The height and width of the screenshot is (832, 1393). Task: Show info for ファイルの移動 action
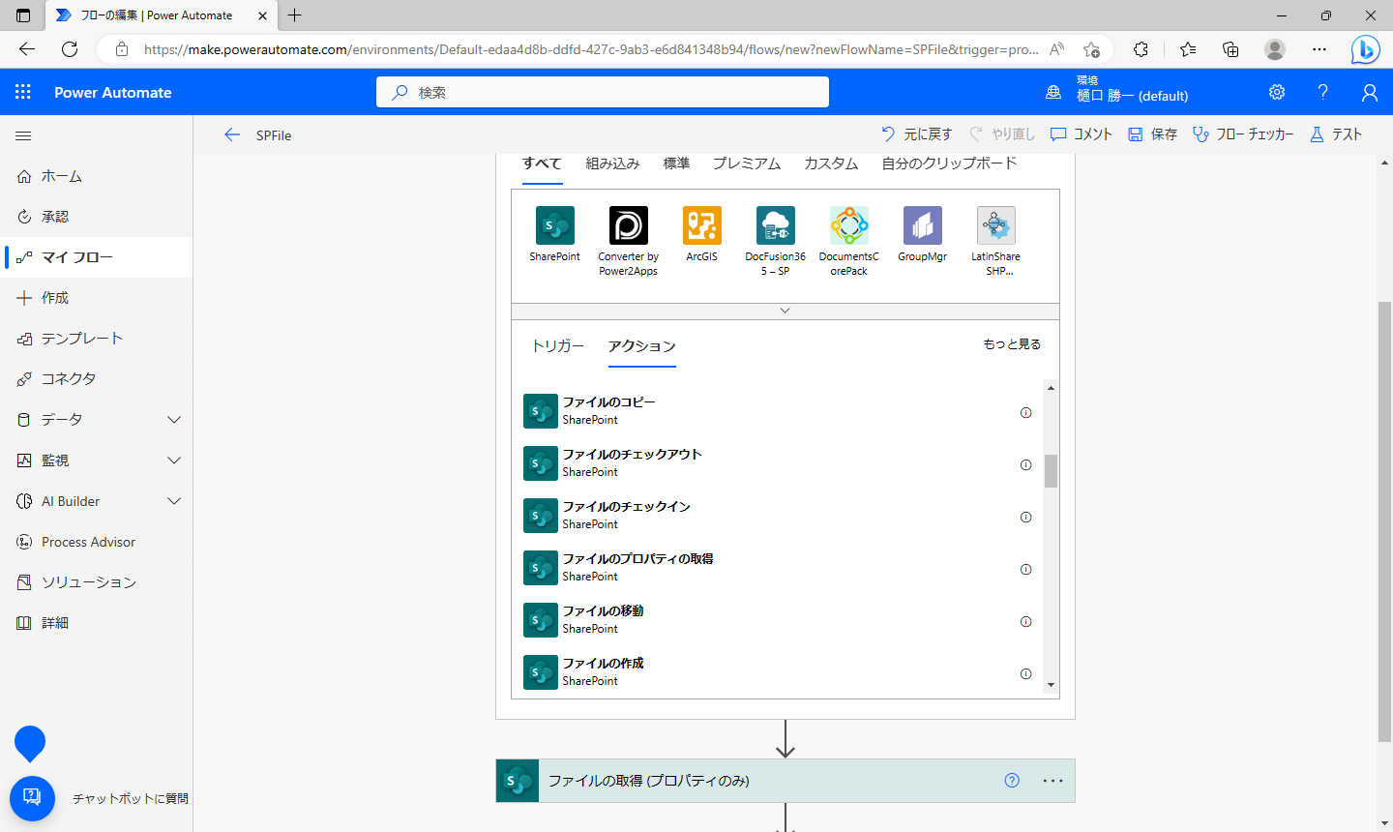(1025, 622)
